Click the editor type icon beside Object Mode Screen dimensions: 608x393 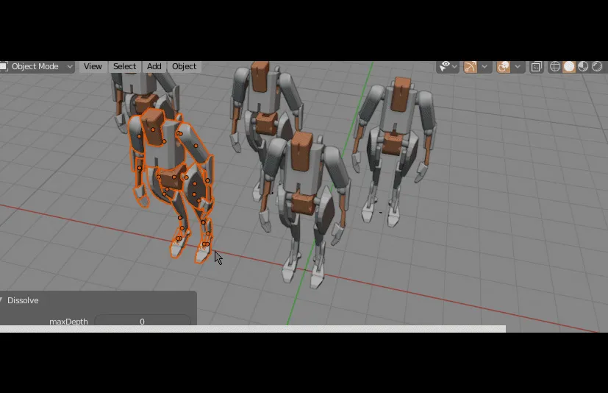(4, 66)
